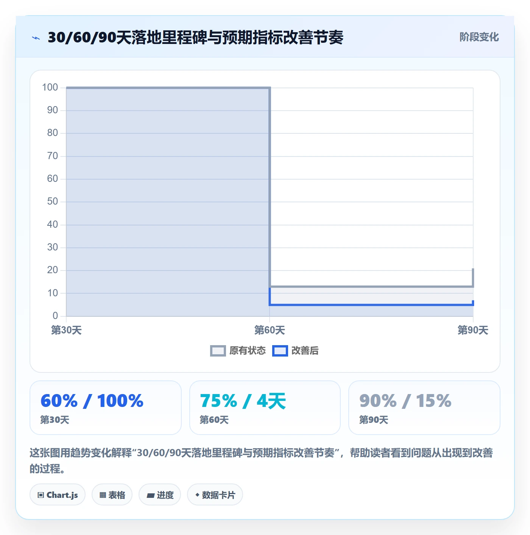Click the lightning icon beside the title
The width and height of the screenshot is (530, 535).
click(x=36, y=38)
